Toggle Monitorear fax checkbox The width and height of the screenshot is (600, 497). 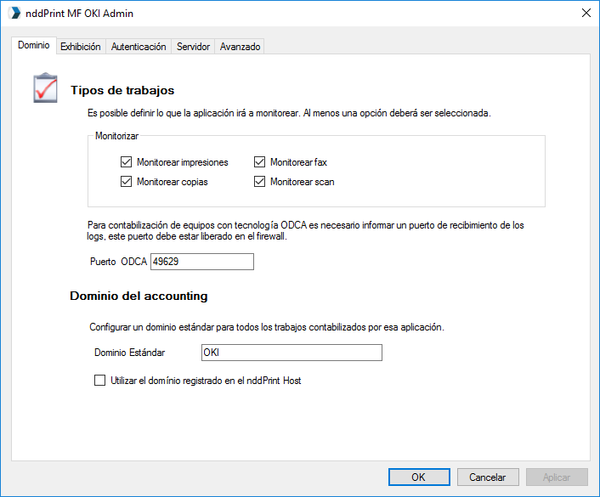(259, 162)
